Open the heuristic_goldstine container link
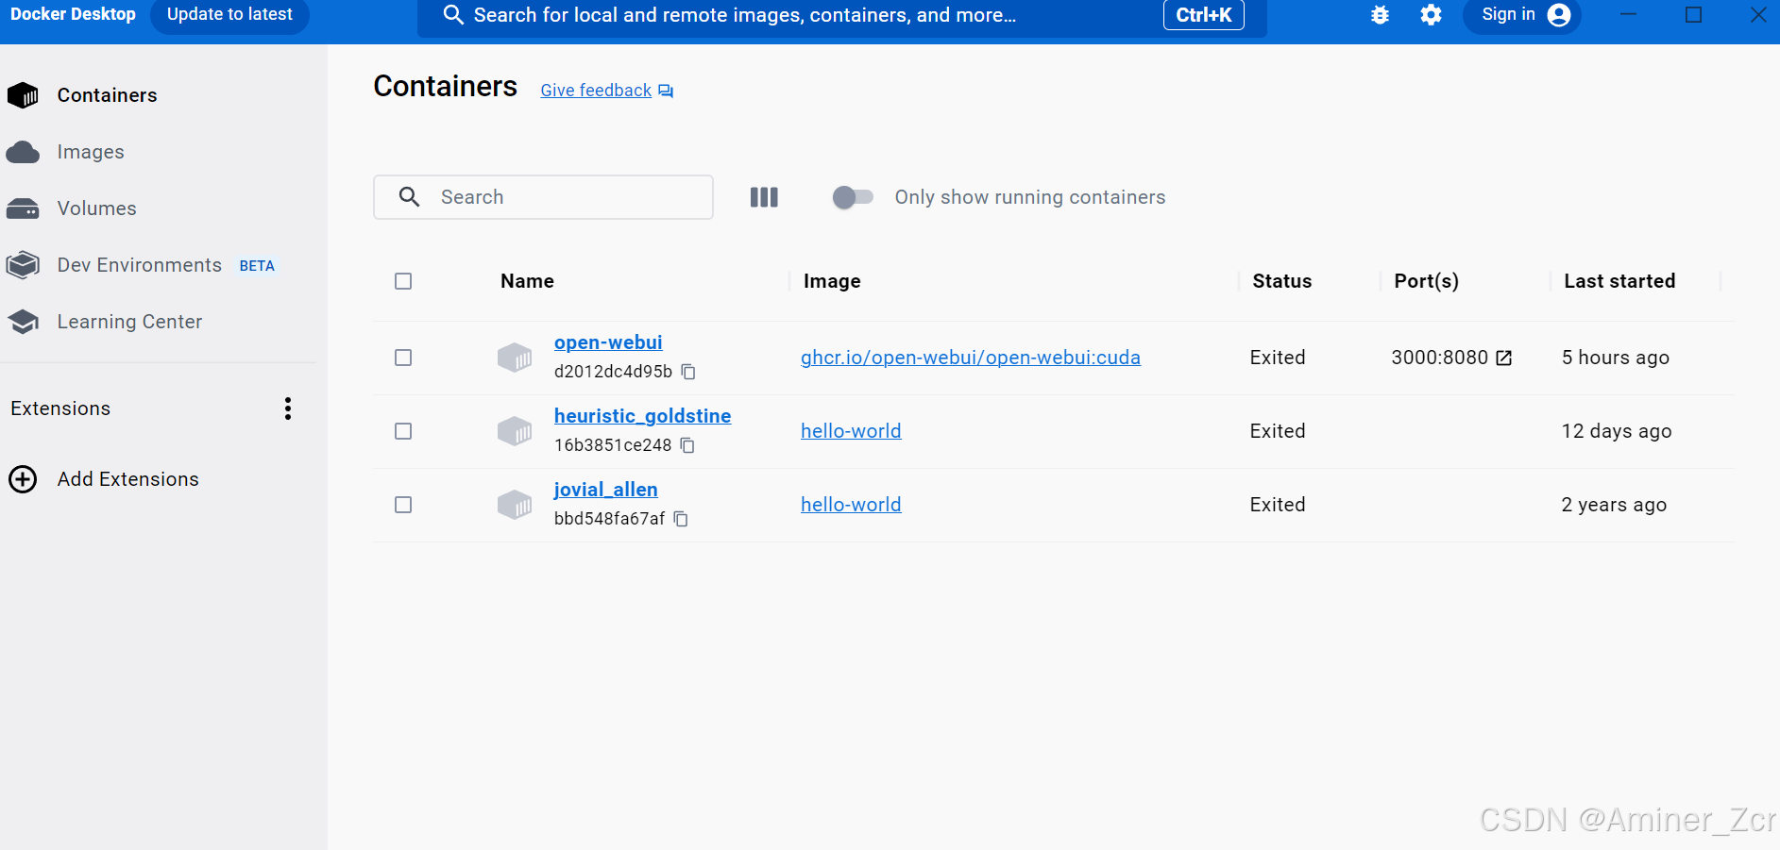 642,416
